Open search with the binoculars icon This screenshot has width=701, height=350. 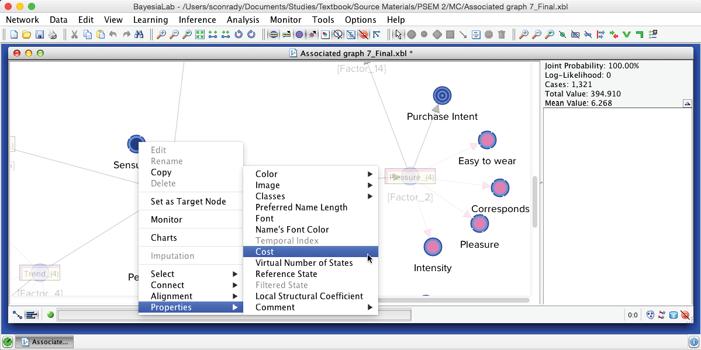pyautogui.click(x=139, y=34)
